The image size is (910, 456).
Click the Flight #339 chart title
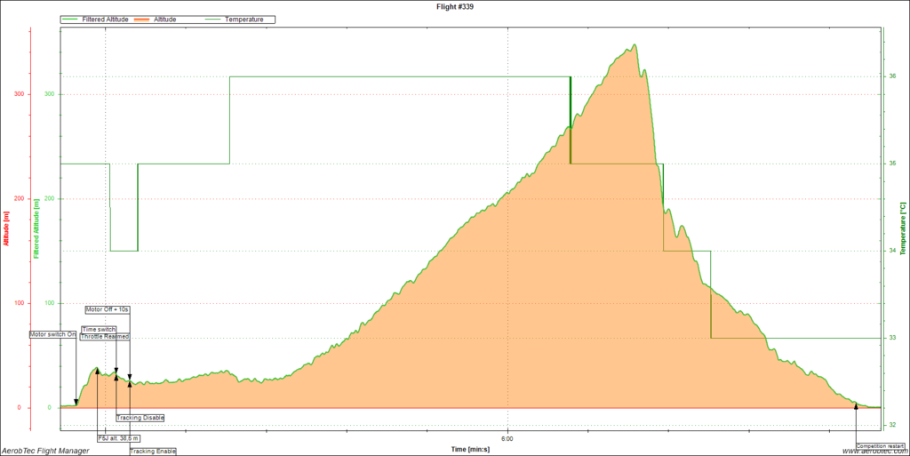[x=455, y=5]
